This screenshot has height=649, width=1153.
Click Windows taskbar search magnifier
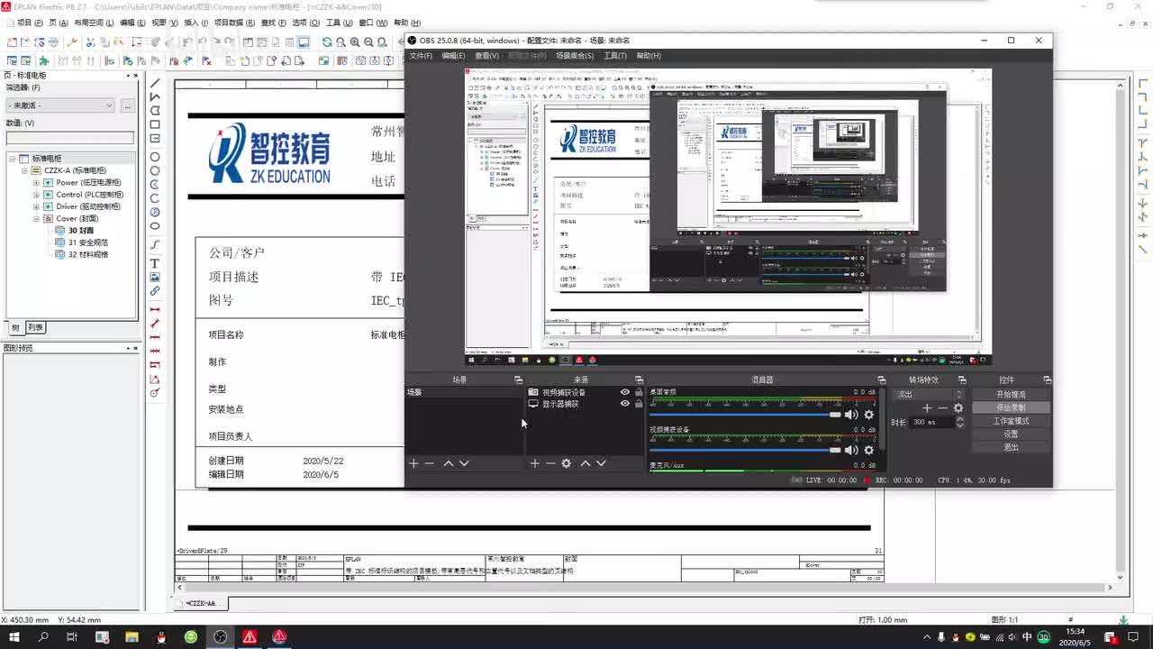click(43, 637)
